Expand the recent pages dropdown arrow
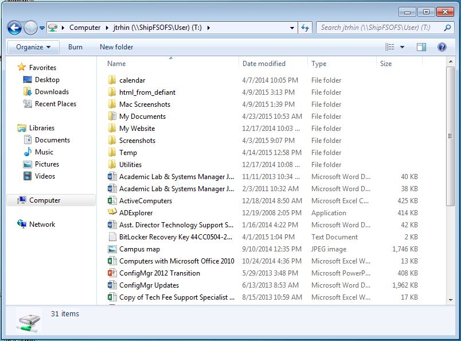461x341 pixels. coord(42,28)
